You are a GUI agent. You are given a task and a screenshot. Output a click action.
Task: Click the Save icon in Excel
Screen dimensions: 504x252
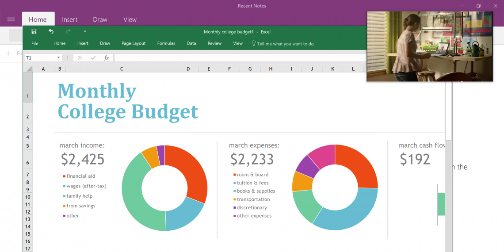click(34, 31)
